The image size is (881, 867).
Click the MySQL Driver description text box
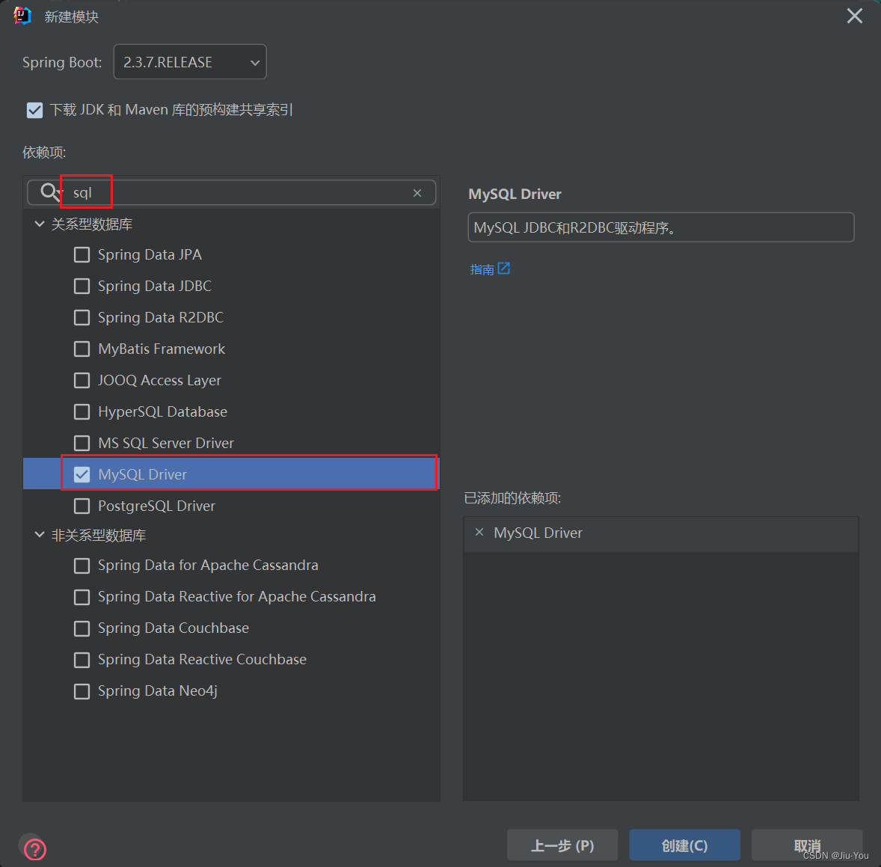click(661, 227)
